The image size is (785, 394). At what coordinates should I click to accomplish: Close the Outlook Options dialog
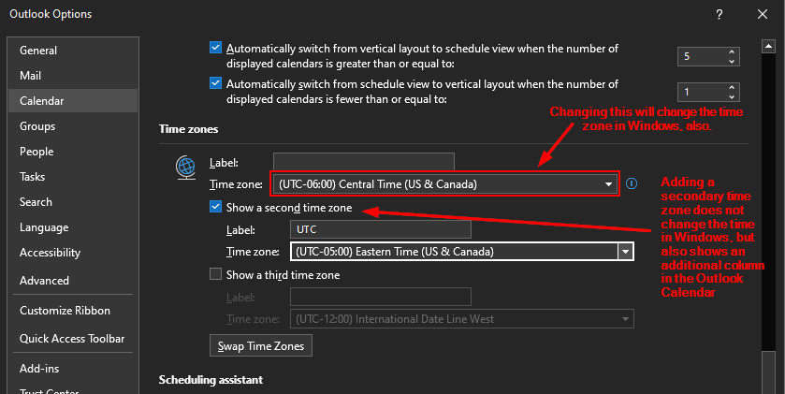point(760,14)
